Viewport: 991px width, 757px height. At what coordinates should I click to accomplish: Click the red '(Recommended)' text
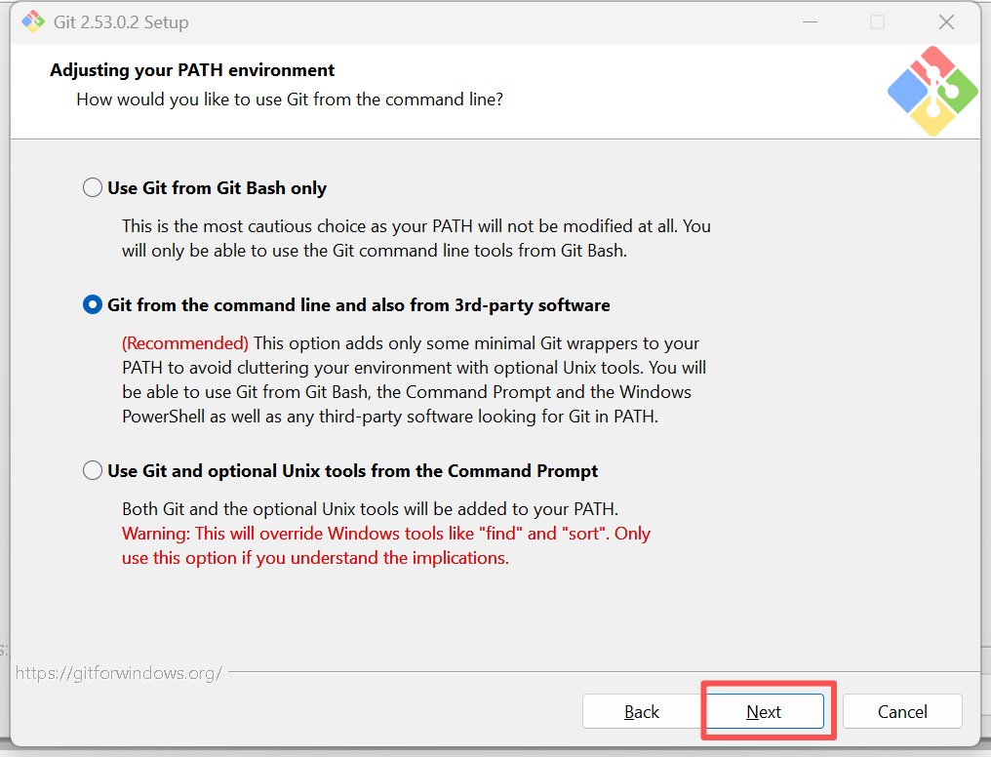pyautogui.click(x=185, y=343)
